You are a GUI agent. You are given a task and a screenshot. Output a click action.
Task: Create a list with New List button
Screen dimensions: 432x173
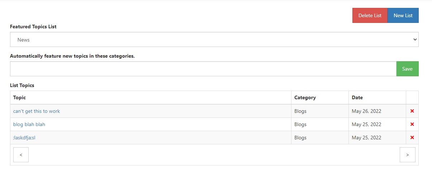(403, 15)
